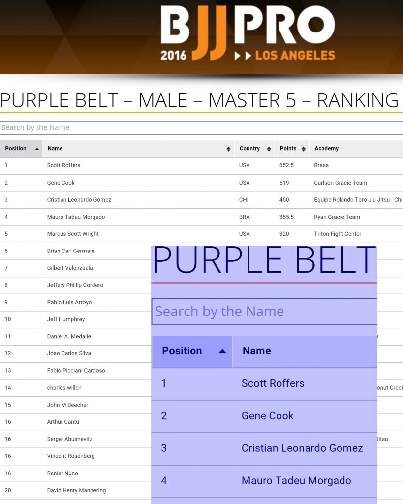Sort table by Country column header
The height and width of the screenshot is (504, 403).
[254, 149]
